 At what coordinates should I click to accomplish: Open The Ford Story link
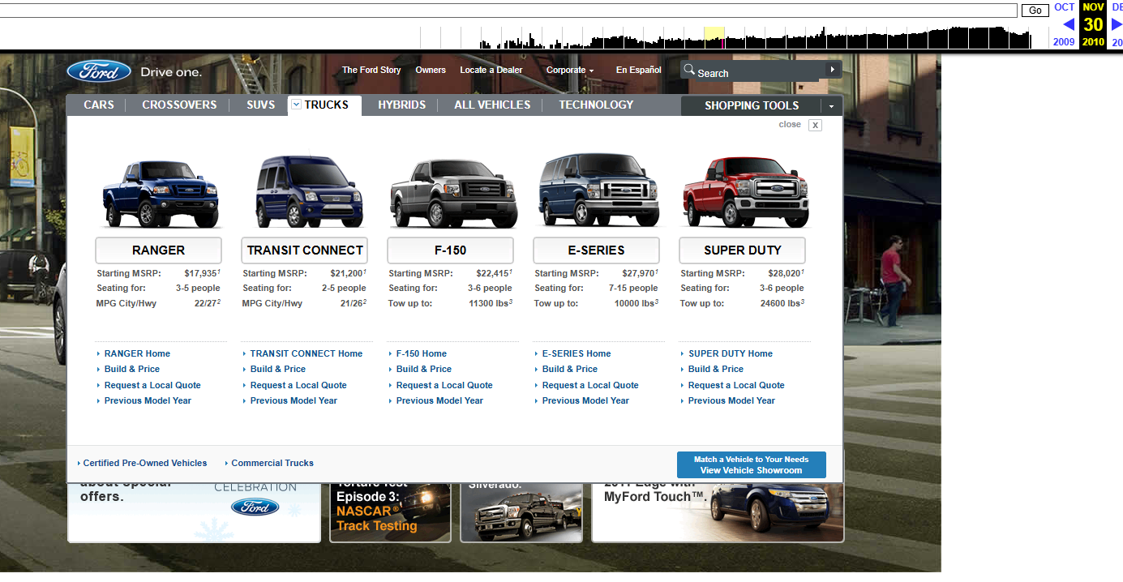pos(371,71)
